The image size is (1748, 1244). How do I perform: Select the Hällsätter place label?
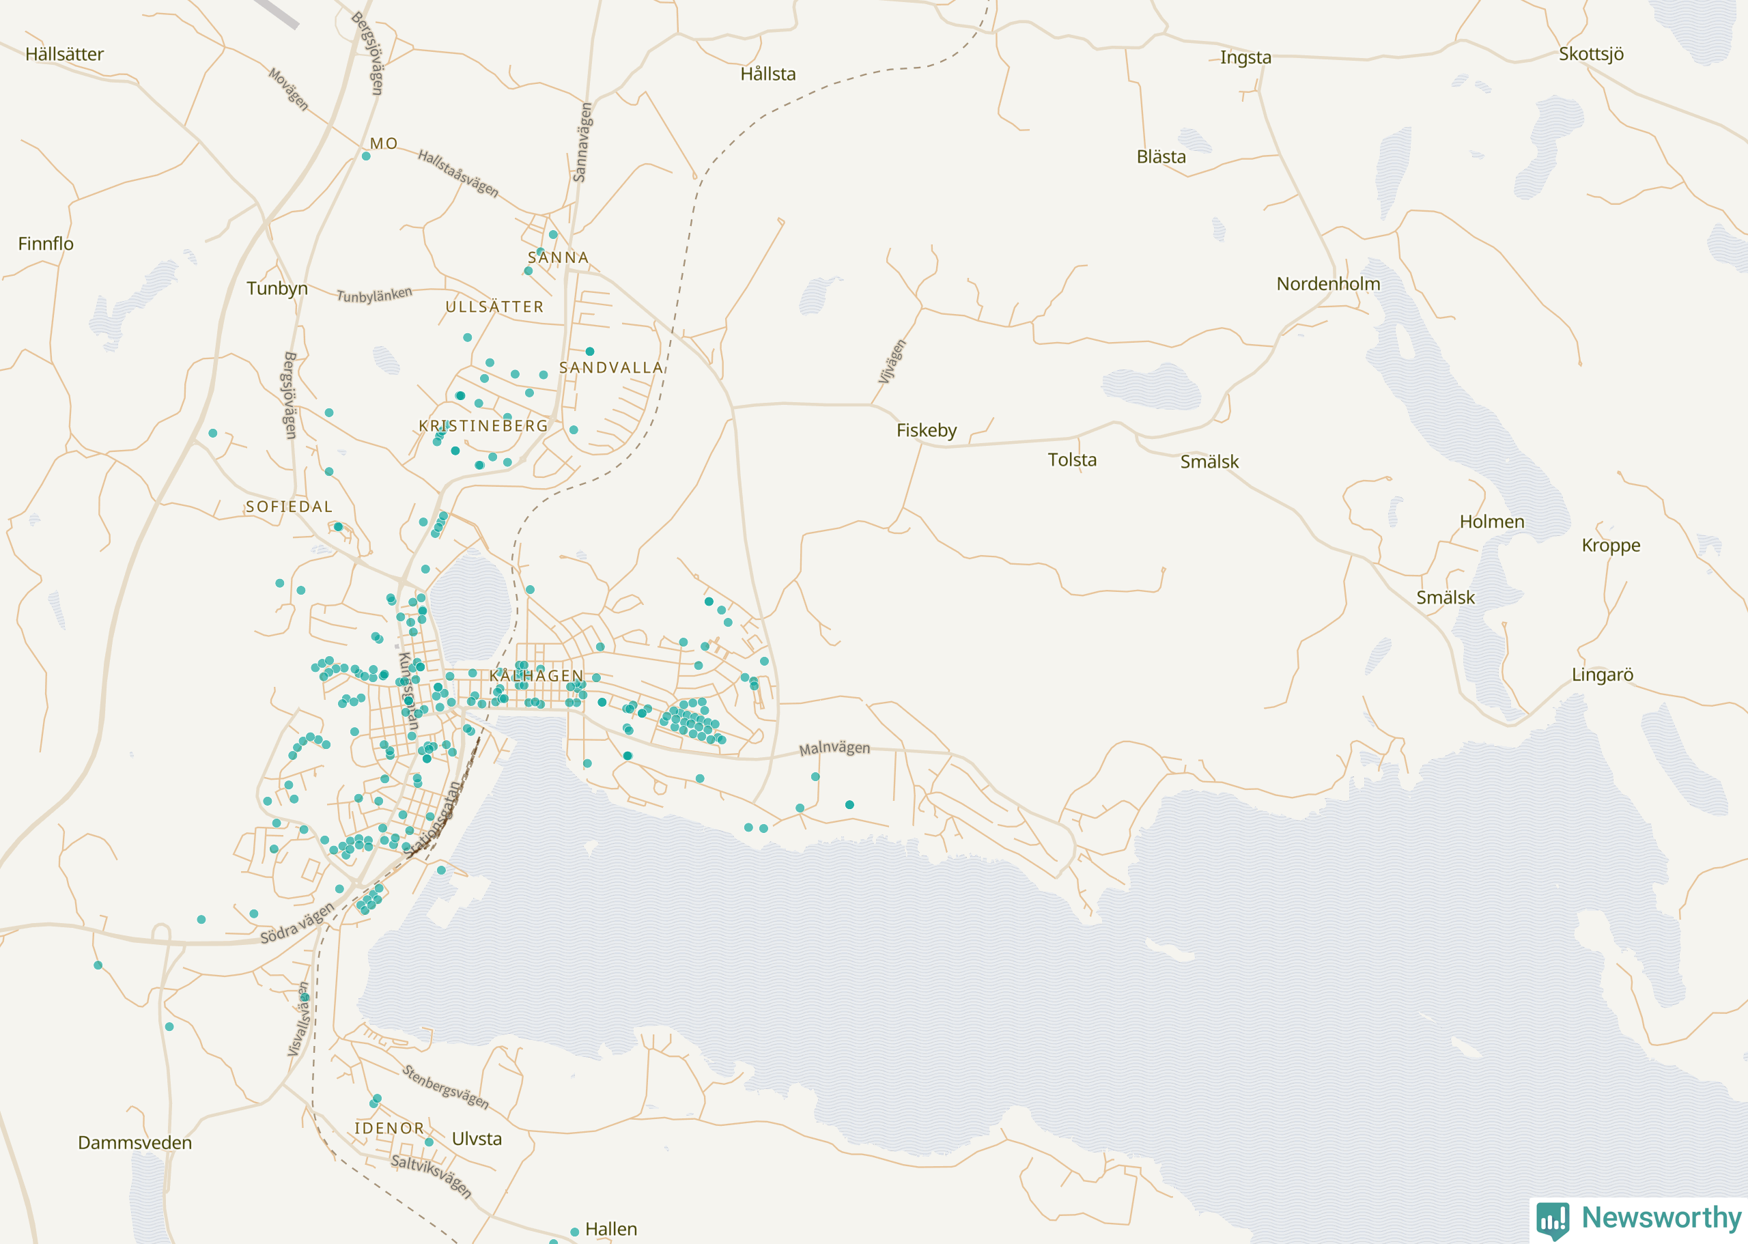64,55
